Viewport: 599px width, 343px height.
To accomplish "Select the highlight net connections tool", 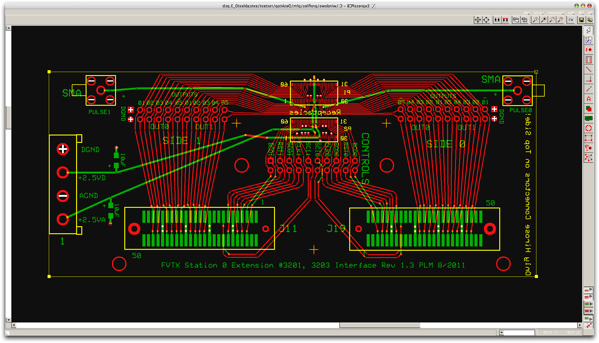I will [589, 158].
